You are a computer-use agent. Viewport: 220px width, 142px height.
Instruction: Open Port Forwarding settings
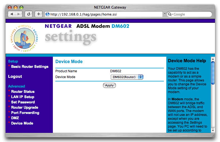point(25,113)
